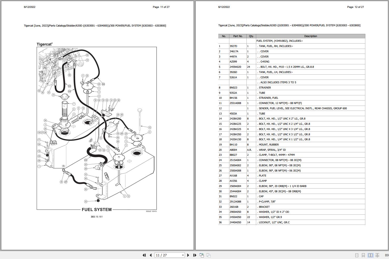The height and width of the screenshot is (259, 389).
Task: Click the 'LOCKNUT, 1/2" UNC, GR.C' description
Action: (274, 222)
